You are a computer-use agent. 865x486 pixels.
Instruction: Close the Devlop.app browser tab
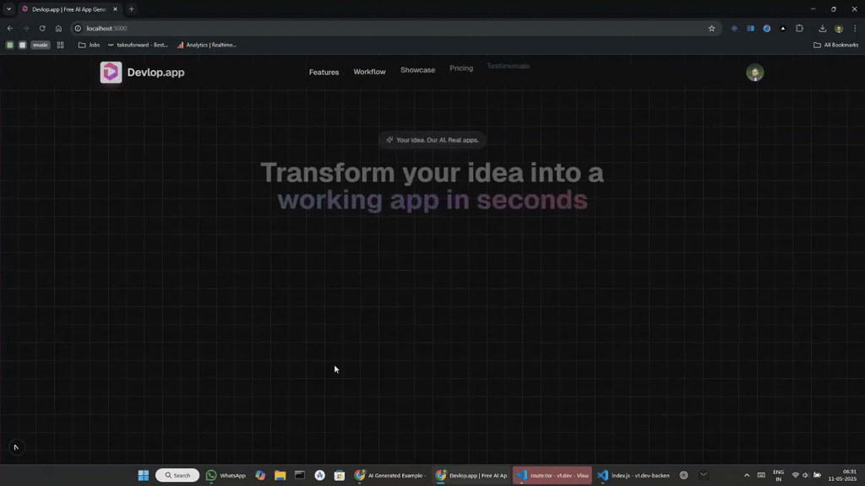coord(115,9)
